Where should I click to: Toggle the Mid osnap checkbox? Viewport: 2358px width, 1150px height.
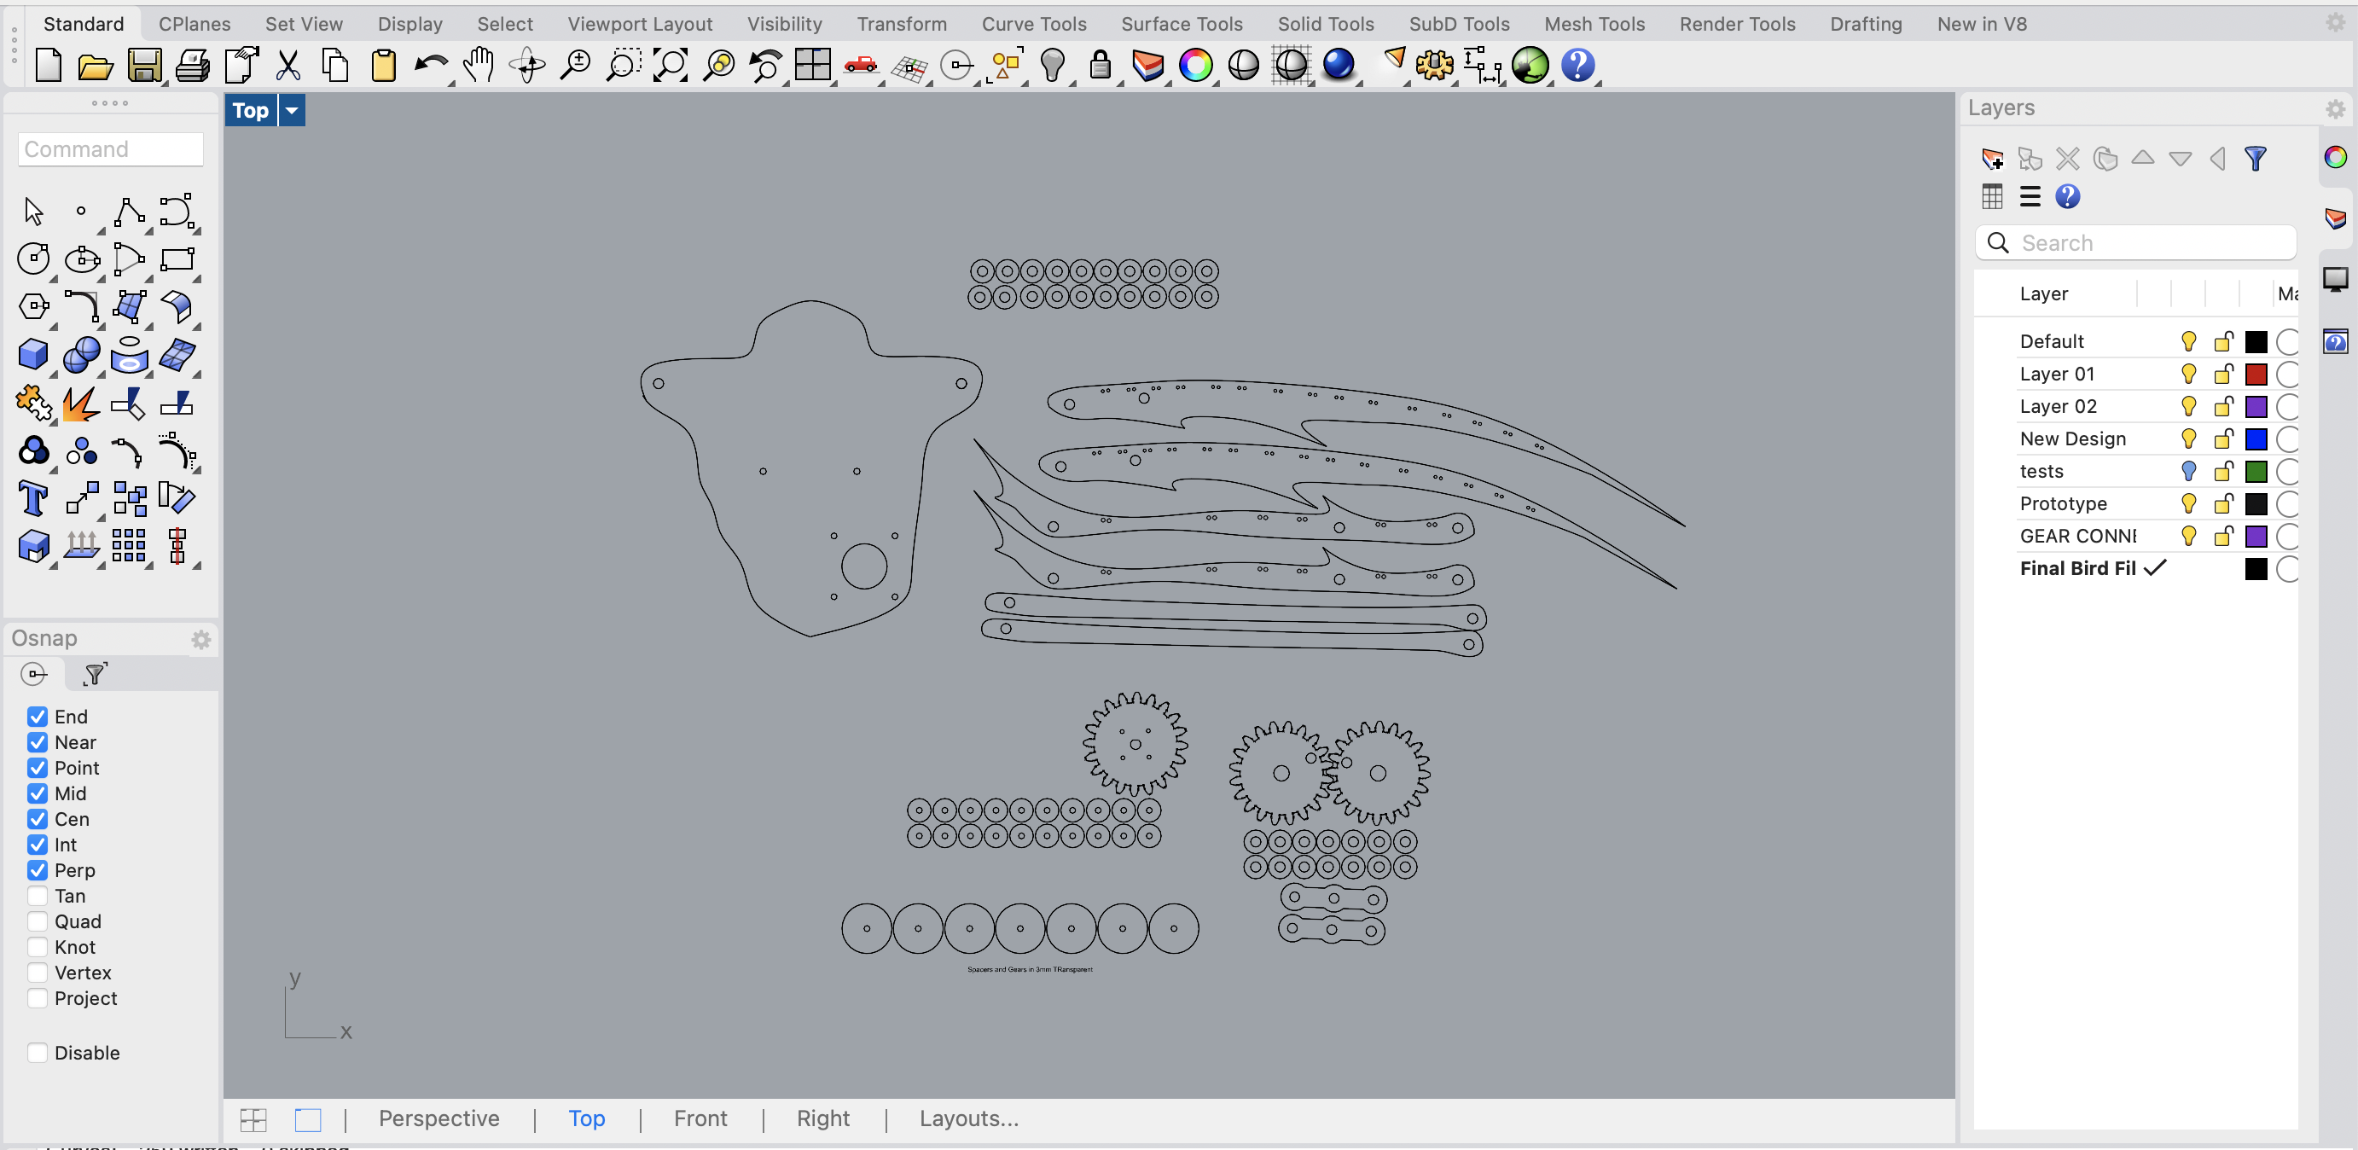pyautogui.click(x=38, y=794)
